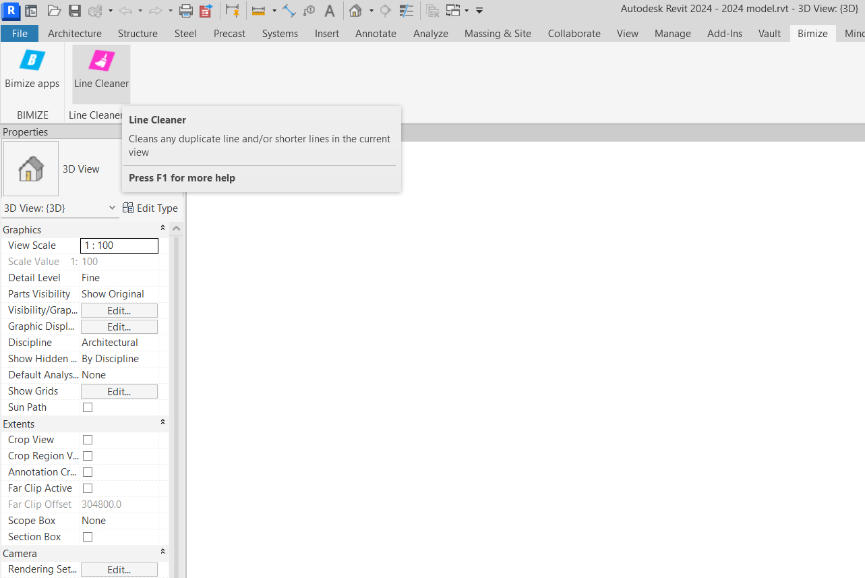Click the Scope Box value None

click(94, 521)
